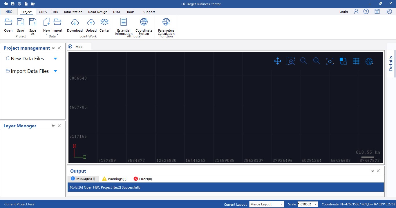Click the user account icon
The height and width of the screenshot is (208, 396).
click(x=356, y=11)
